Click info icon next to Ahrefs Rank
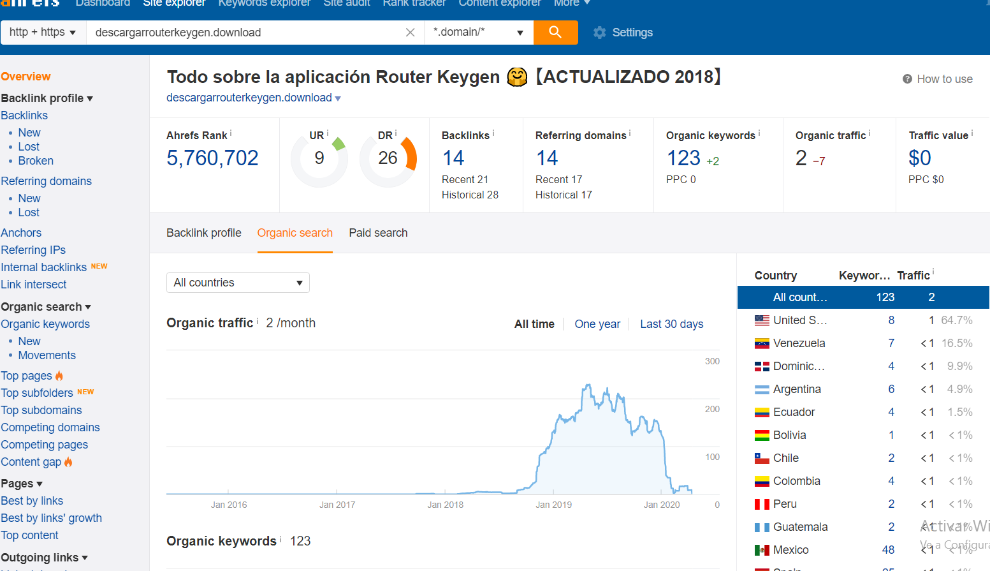This screenshot has height=571, width=990. (x=231, y=133)
